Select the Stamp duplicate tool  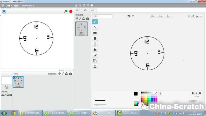[95, 67]
